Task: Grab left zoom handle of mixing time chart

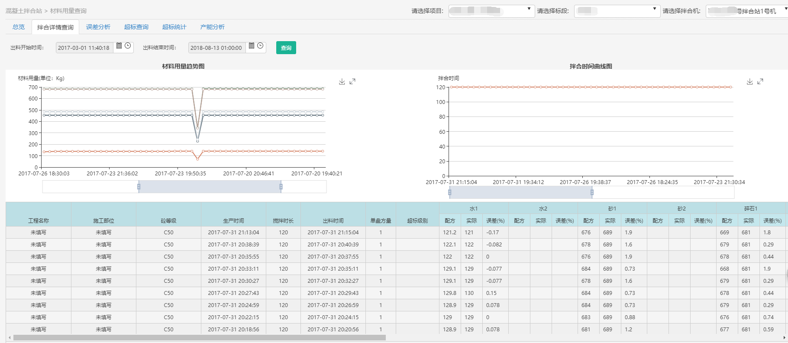Action: pos(450,192)
